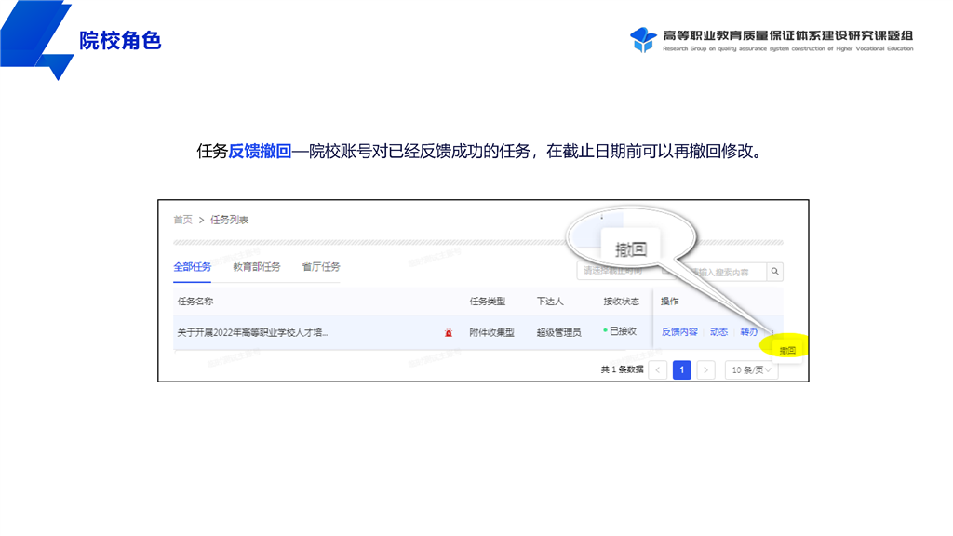Click the 撤回 option highlighted in yellow
Screen dimensions: 953x536
pyautogui.click(x=787, y=351)
